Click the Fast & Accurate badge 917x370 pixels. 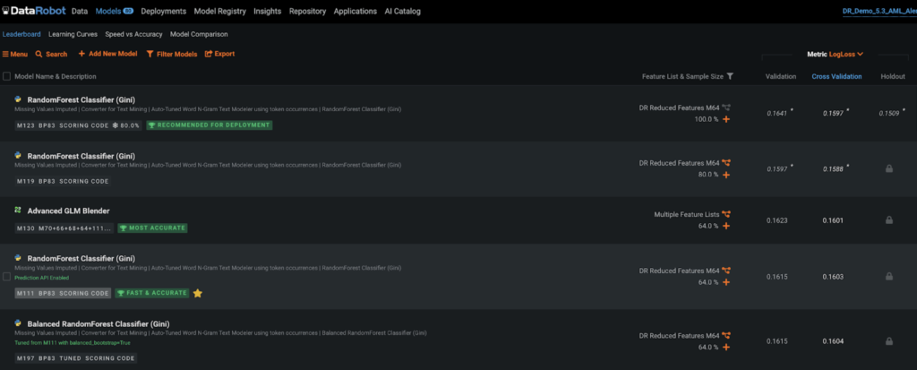[x=152, y=293]
